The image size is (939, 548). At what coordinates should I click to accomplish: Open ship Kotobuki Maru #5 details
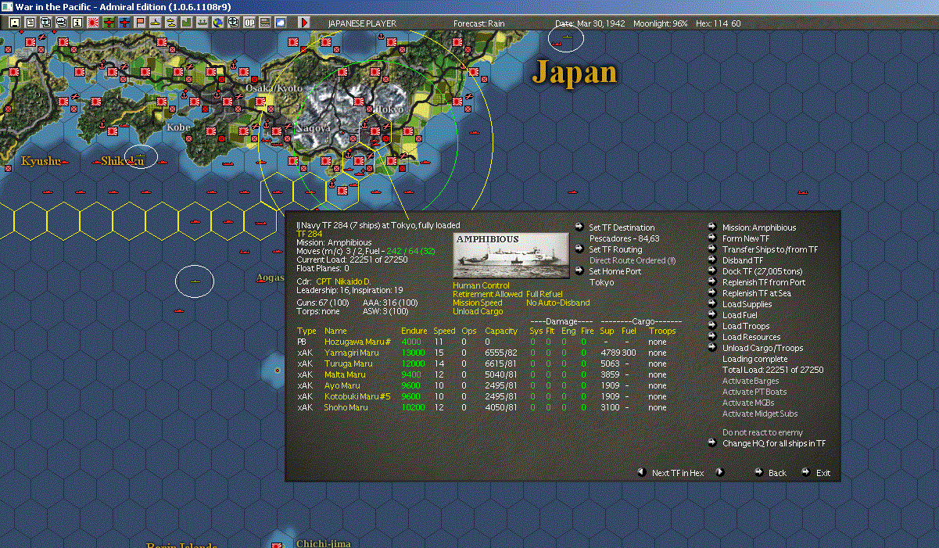[x=357, y=396]
